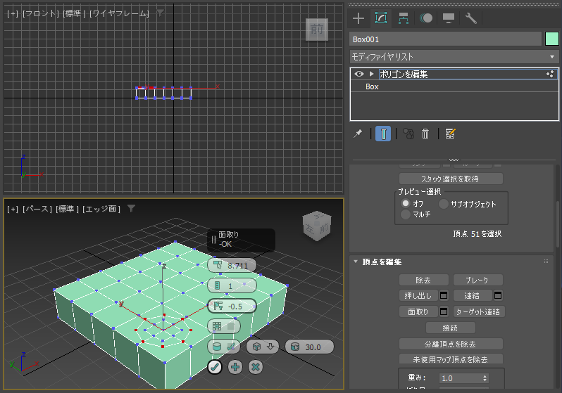Click the Pin Stack icon
This screenshot has width=562, height=393.
pos(358,134)
